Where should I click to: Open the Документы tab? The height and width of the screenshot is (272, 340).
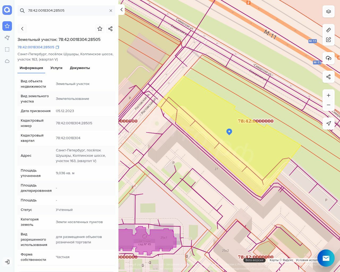click(x=80, y=68)
